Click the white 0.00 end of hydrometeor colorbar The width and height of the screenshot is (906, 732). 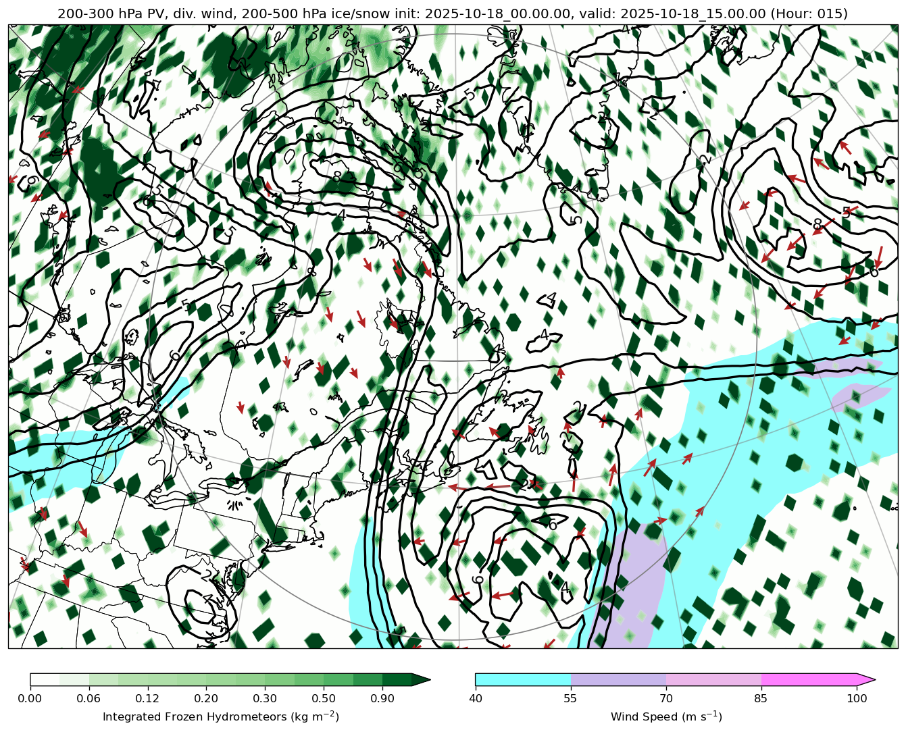45,679
